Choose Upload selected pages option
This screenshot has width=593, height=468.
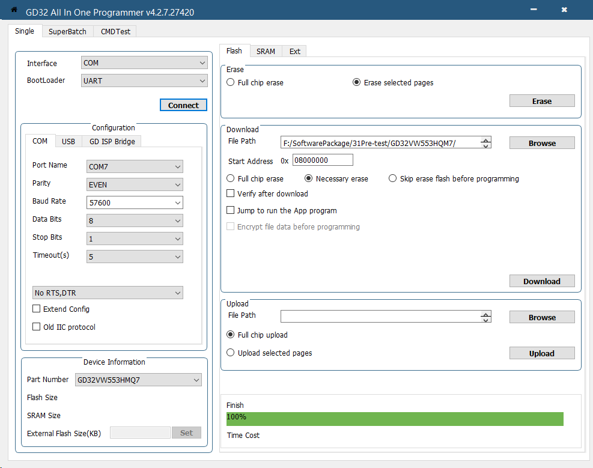[231, 353]
